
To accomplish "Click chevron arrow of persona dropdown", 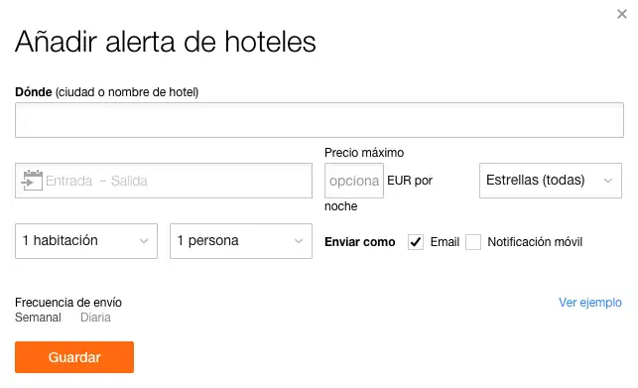I will tap(299, 241).
